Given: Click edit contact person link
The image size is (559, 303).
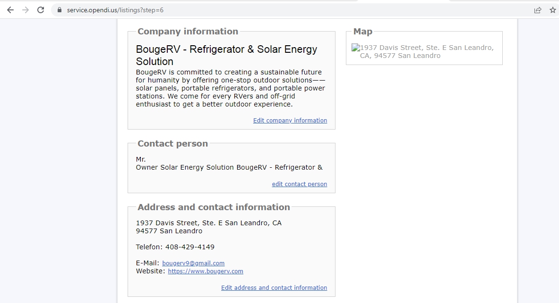Looking at the screenshot, I should pyautogui.click(x=300, y=184).
